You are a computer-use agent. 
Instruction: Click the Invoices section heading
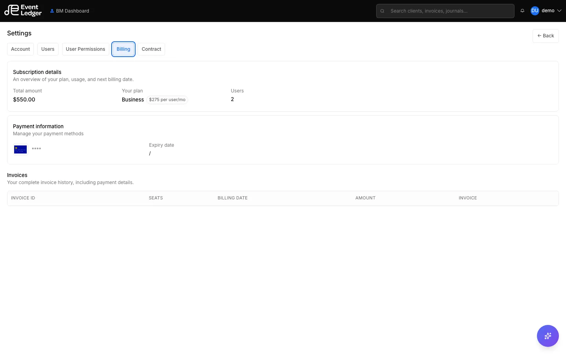(x=17, y=175)
